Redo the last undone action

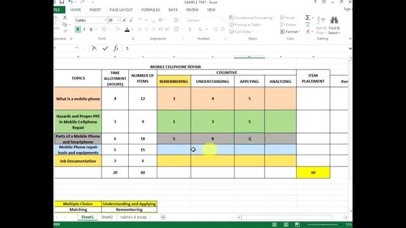point(82,2)
